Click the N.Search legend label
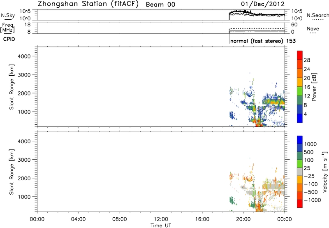 [x=317, y=15]
